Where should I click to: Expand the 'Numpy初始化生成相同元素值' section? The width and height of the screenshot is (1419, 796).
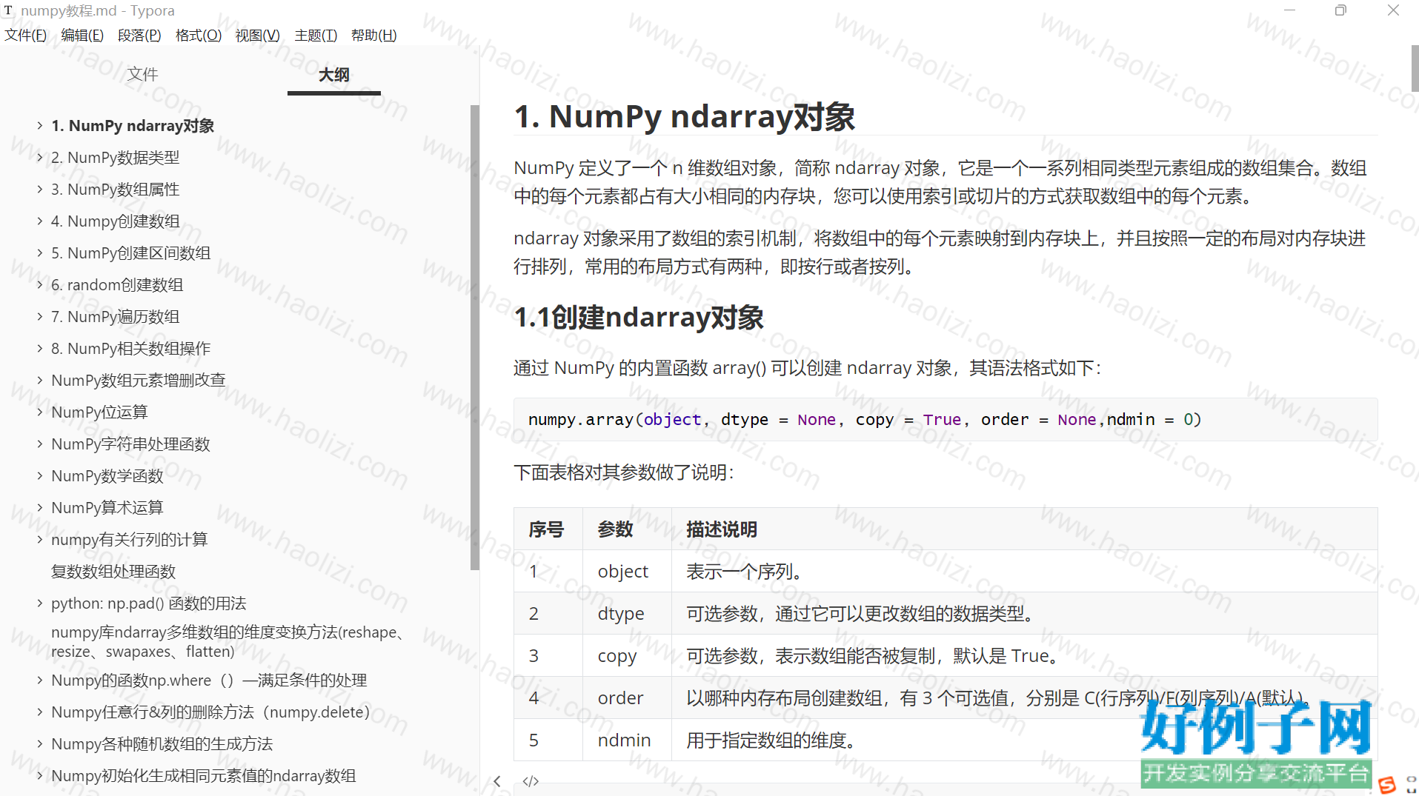tap(40, 776)
